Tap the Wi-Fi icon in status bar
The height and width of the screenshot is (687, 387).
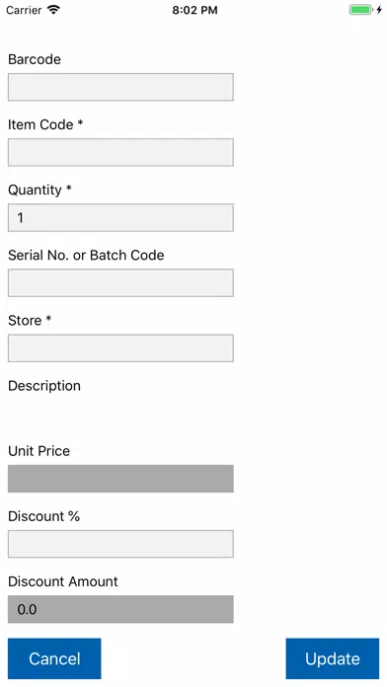[x=53, y=10]
